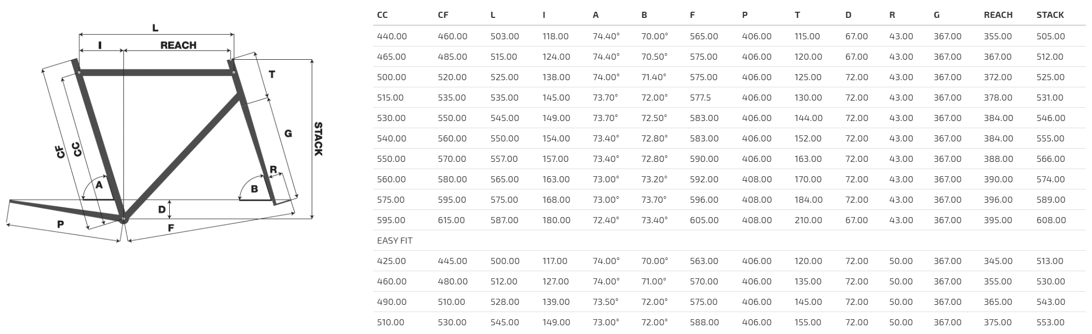The image size is (1092, 334).
Task: Click the G fork length label
Action: click(288, 134)
